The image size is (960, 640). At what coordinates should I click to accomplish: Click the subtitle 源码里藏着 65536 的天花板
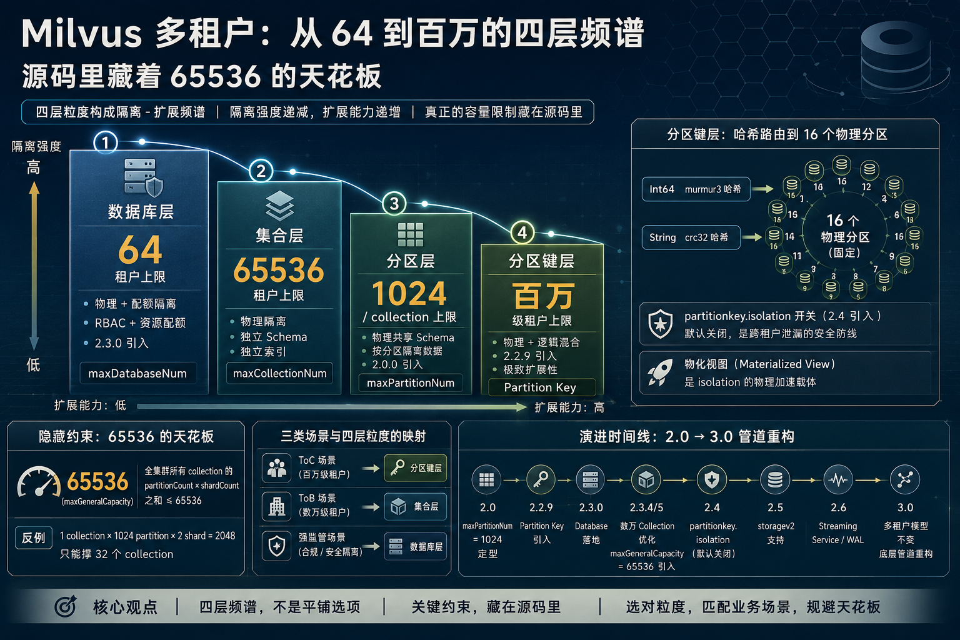[x=201, y=76]
